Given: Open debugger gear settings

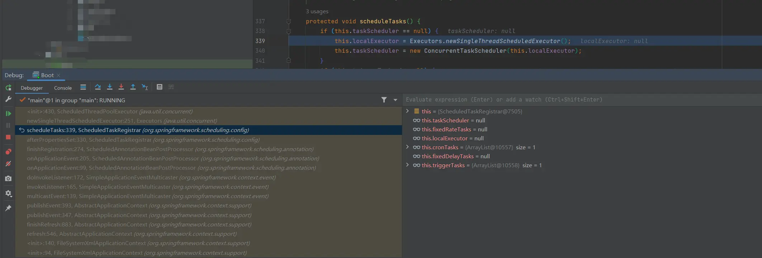Looking at the screenshot, I should (8, 193).
